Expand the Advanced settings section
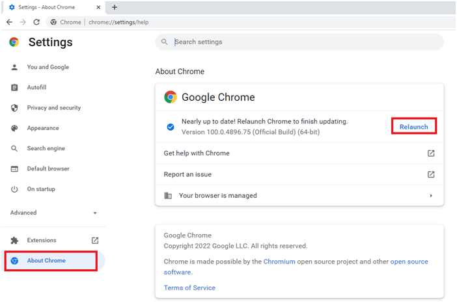This screenshot has height=307, width=457. [53, 213]
